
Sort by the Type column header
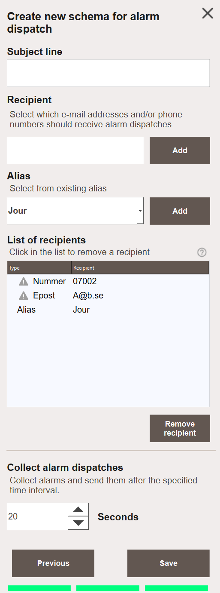click(x=39, y=267)
